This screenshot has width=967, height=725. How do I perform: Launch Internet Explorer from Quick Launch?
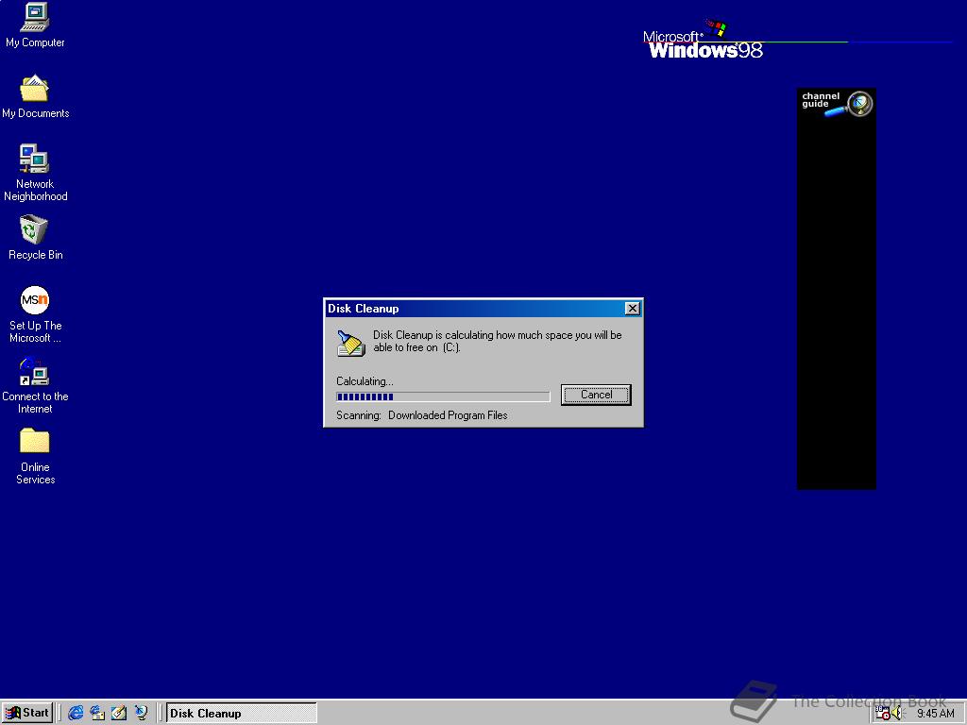click(x=76, y=713)
